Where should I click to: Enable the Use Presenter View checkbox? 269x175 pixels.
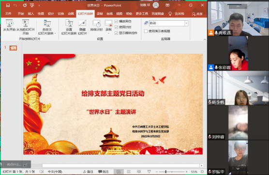(x=146, y=31)
